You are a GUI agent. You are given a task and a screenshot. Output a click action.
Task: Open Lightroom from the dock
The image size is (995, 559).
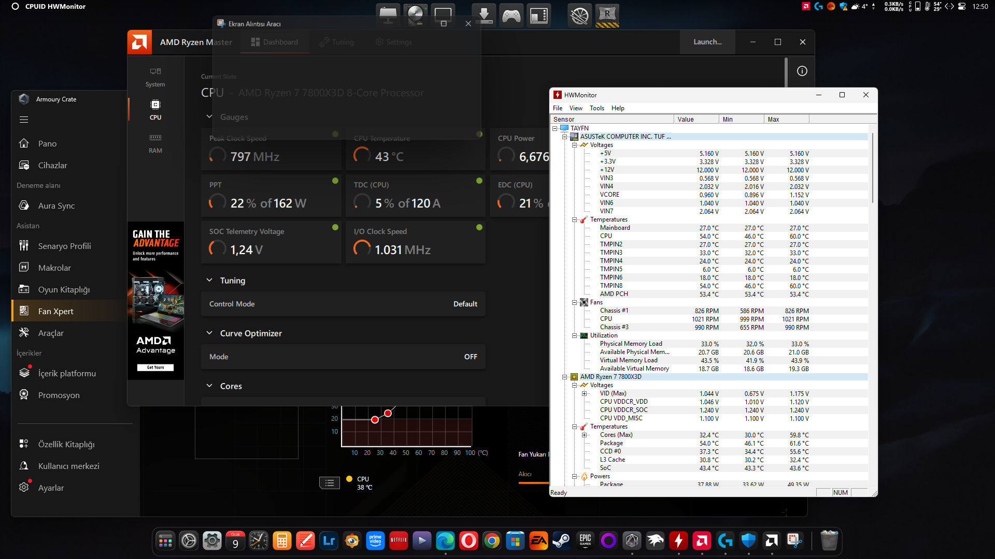[329, 541]
